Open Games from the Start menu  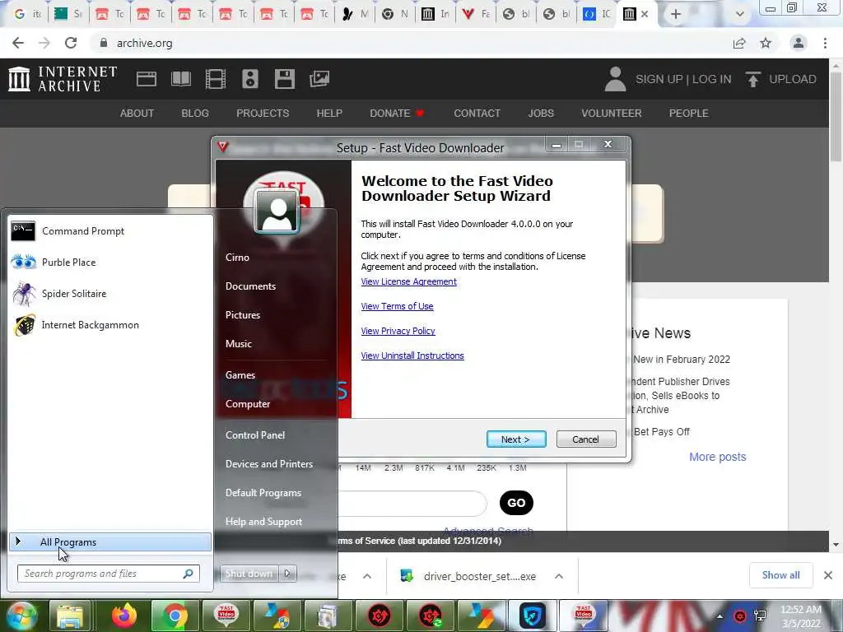click(240, 375)
